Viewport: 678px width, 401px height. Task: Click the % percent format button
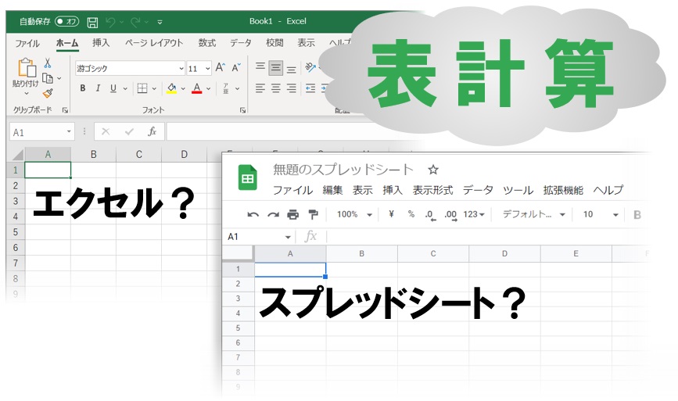coord(411,214)
